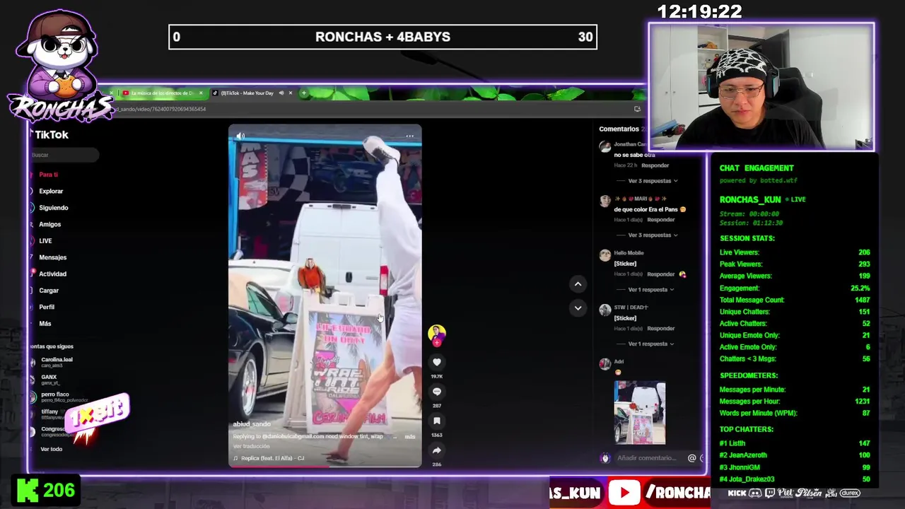Reply to Hello Mobile's sticker with 'Responder'

coord(661,274)
